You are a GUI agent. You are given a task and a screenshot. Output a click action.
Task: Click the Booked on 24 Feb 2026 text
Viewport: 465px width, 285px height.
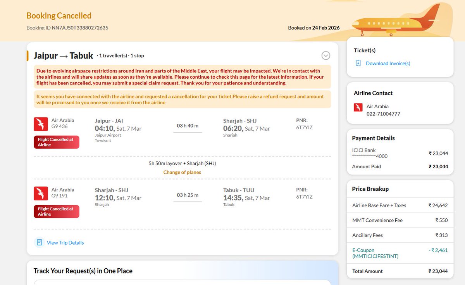click(314, 28)
